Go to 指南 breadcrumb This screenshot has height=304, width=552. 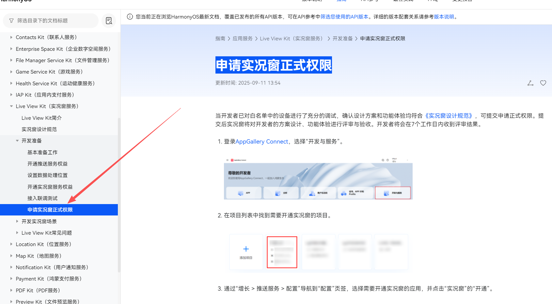coord(220,38)
